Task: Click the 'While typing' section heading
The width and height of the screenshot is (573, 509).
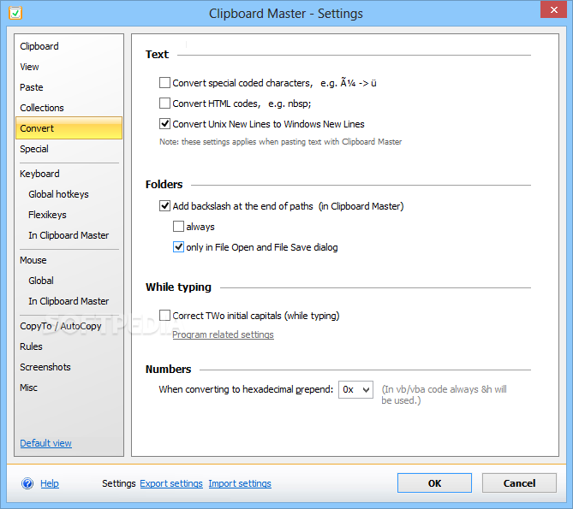Action: (x=178, y=287)
